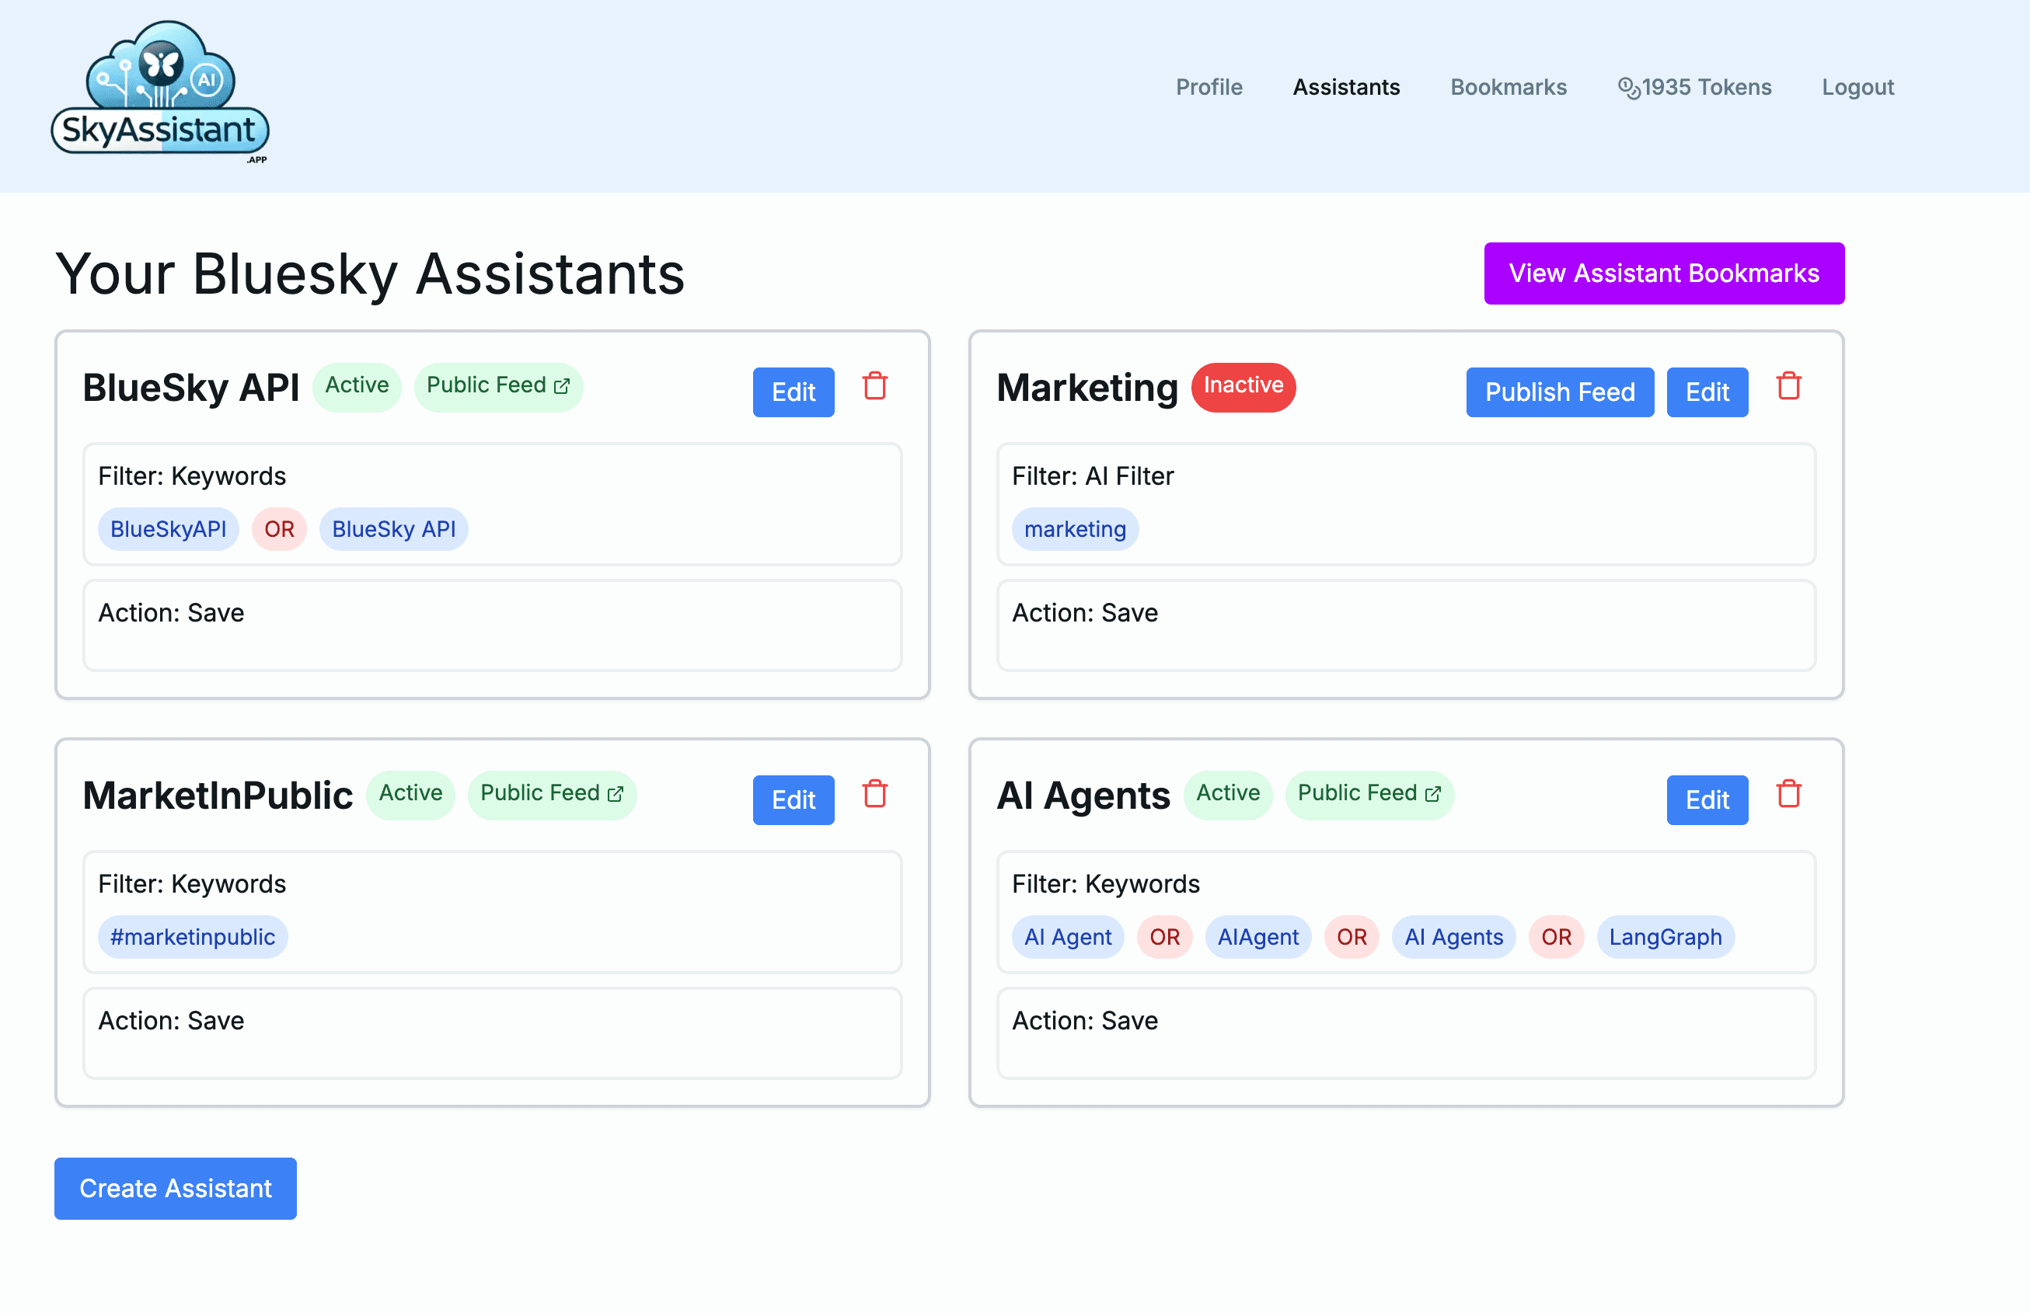The height and width of the screenshot is (1313, 2030).
Task: Edit the AI Agents assistant
Action: [x=1707, y=799]
